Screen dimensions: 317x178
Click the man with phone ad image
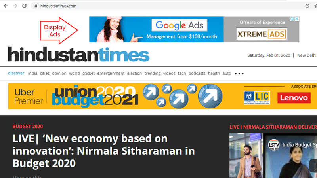coord(246,155)
